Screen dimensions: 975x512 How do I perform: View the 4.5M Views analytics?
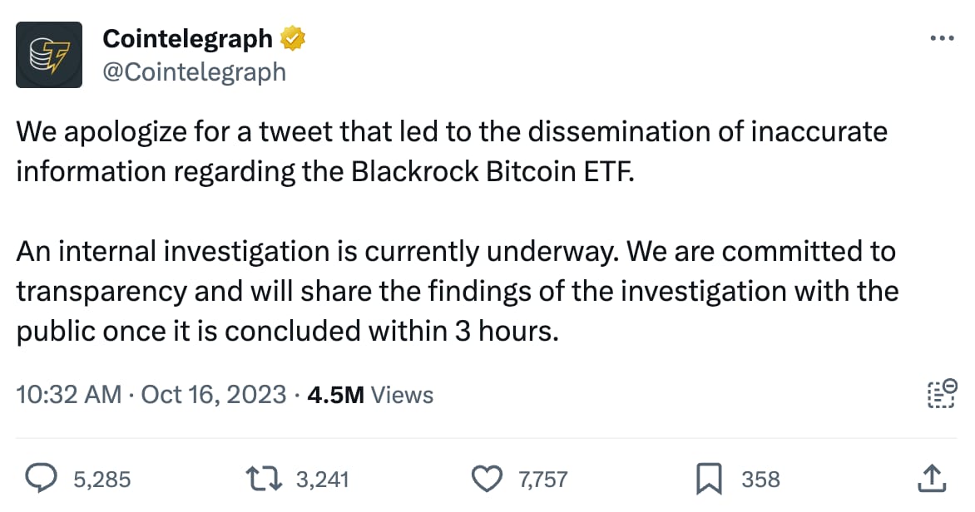tap(370, 395)
